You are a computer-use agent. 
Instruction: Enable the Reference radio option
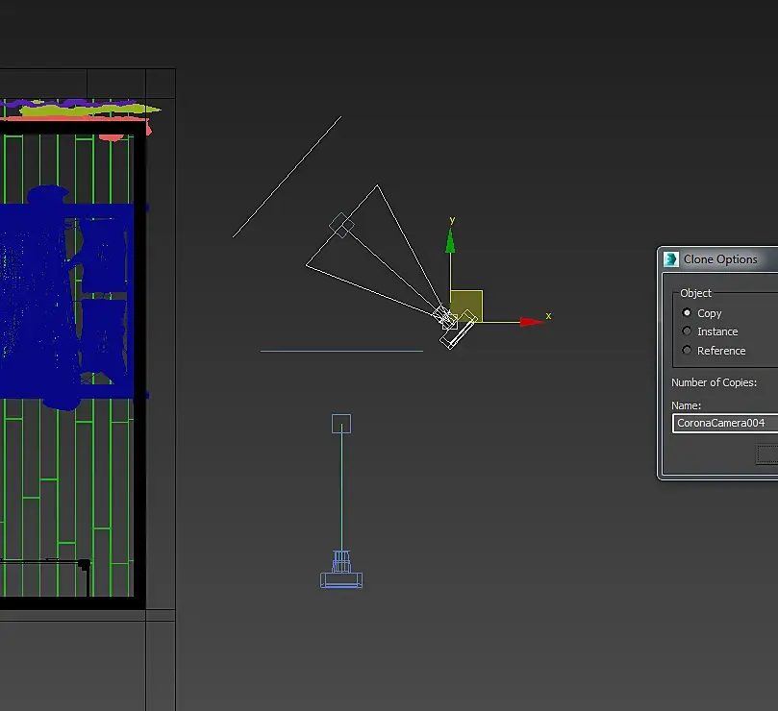687,351
